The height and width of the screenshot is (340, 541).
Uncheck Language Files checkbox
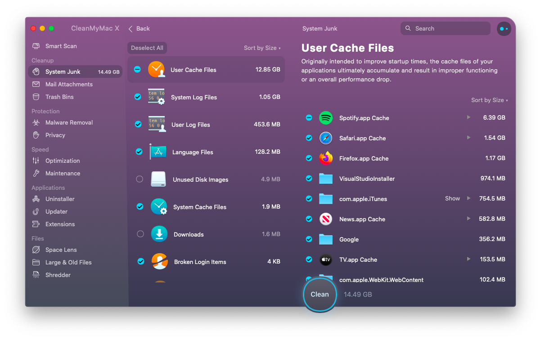139,152
